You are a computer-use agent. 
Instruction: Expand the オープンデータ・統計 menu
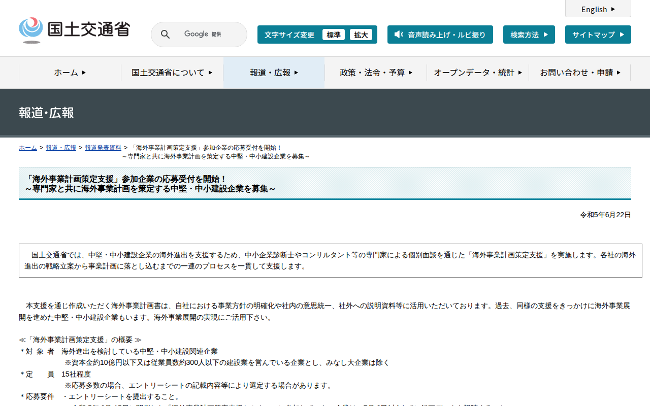tap(478, 73)
